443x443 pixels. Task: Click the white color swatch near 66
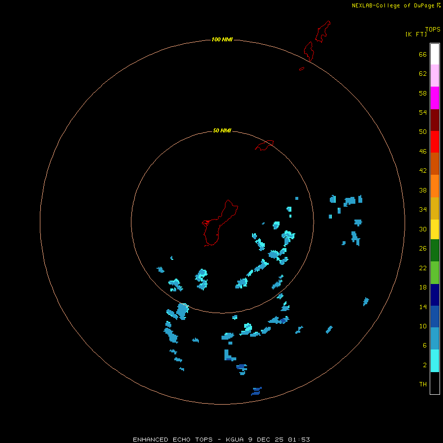pyautogui.click(x=435, y=54)
